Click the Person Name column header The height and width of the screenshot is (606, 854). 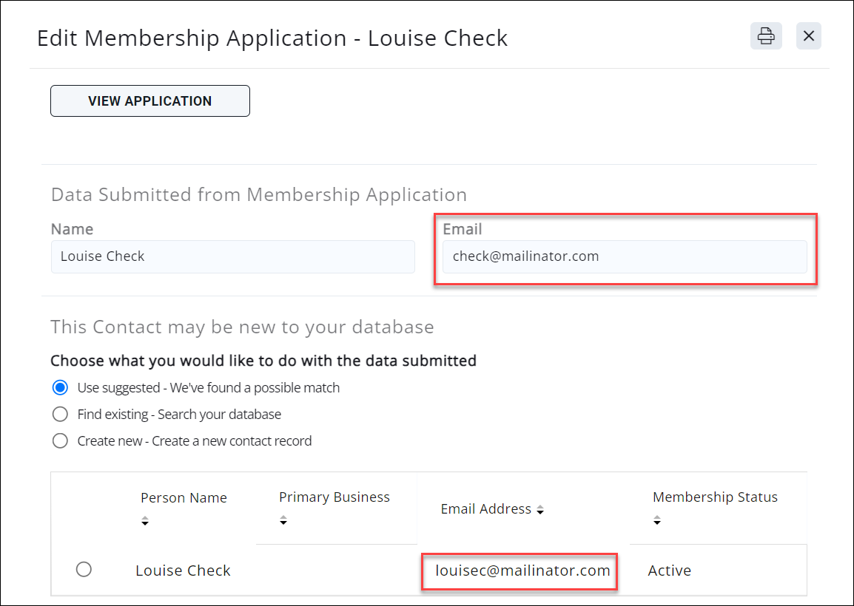coord(184,497)
